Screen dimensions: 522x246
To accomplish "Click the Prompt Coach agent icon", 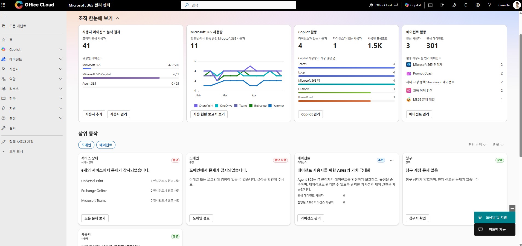I will (409, 73).
